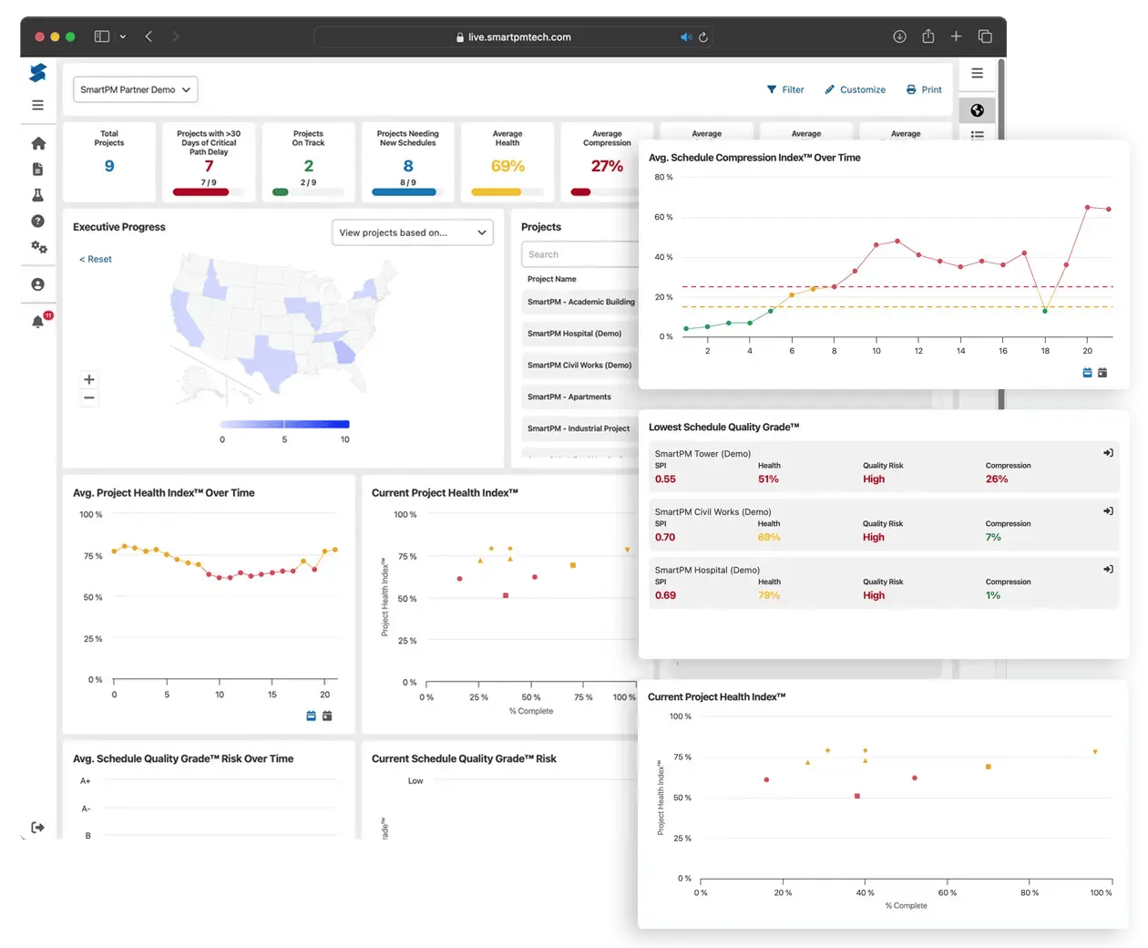Click the Projects search field
Image resolution: width=1148 pixels, height=948 pixels.
[x=580, y=254]
